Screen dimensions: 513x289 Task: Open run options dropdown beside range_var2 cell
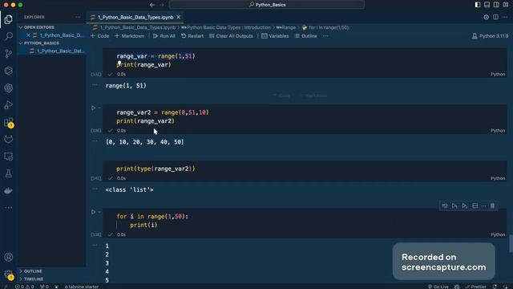pos(99,108)
